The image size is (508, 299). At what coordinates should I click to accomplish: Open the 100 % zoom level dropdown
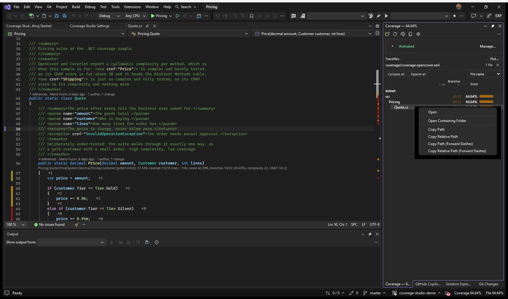16,225
